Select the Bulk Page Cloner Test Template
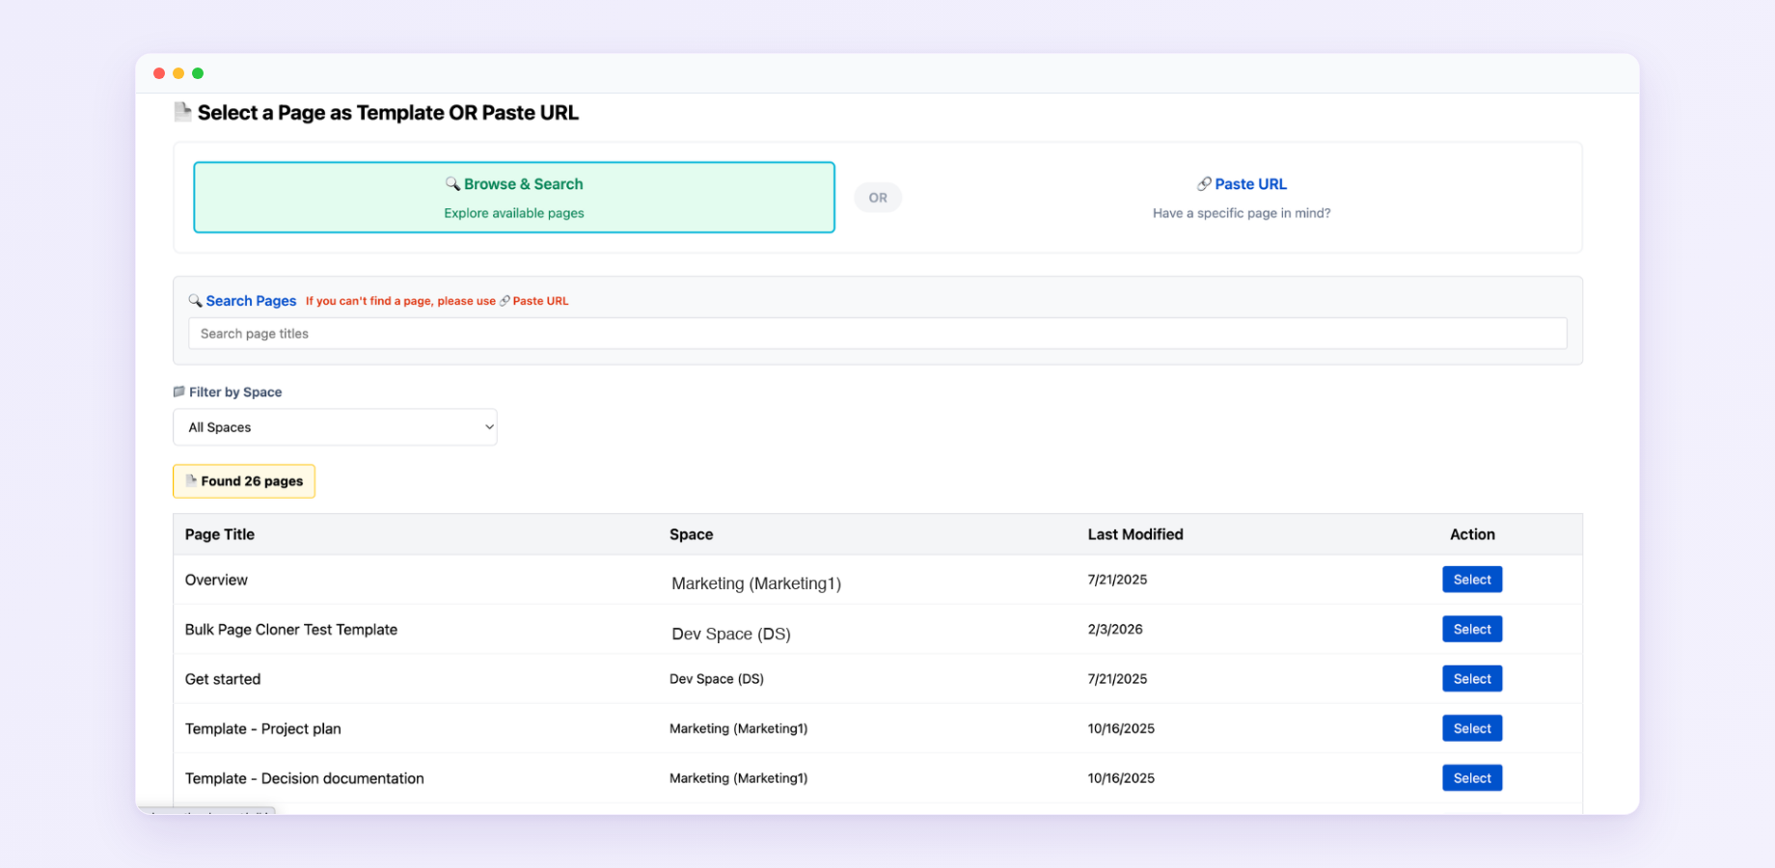The height and width of the screenshot is (868, 1775). point(1472,629)
